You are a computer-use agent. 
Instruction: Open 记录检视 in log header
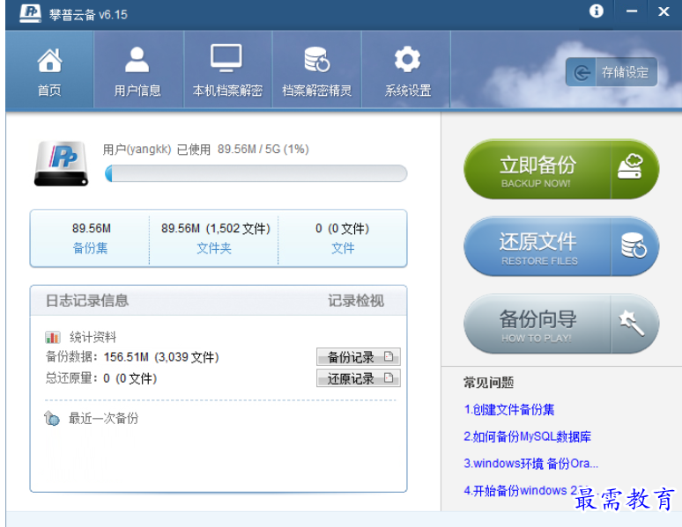click(x=356, y=301)
